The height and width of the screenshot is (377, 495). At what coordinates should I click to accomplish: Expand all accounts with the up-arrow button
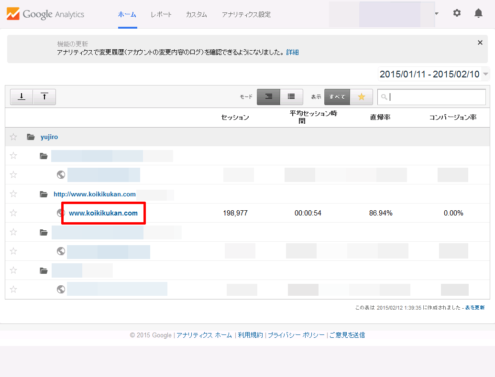(x=44, y=97)
